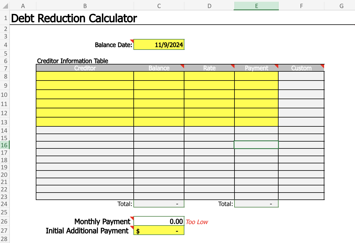Click the Payment column heading

tap(257, 68)
